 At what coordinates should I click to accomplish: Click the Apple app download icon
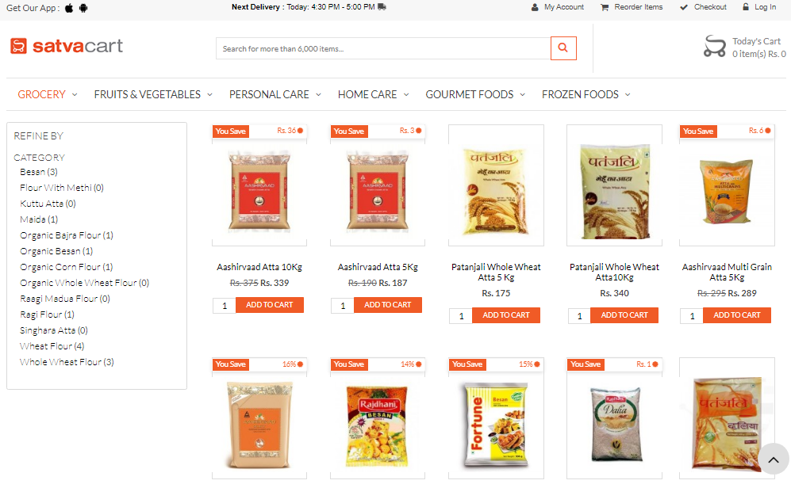click(x=69, y=8)
